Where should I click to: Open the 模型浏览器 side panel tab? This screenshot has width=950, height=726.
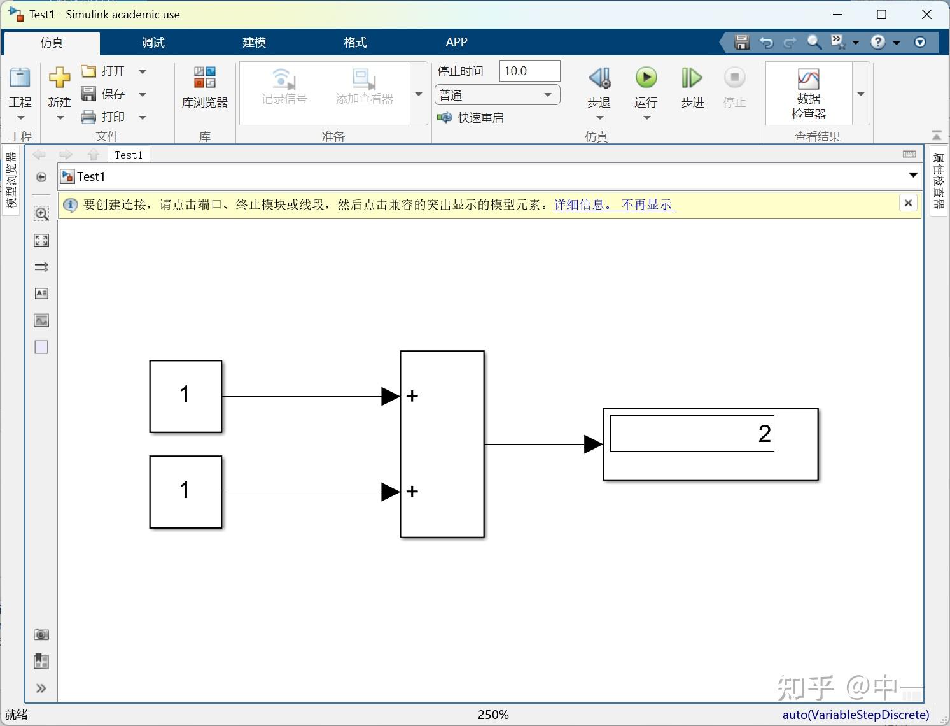click(x=11, y=180)
